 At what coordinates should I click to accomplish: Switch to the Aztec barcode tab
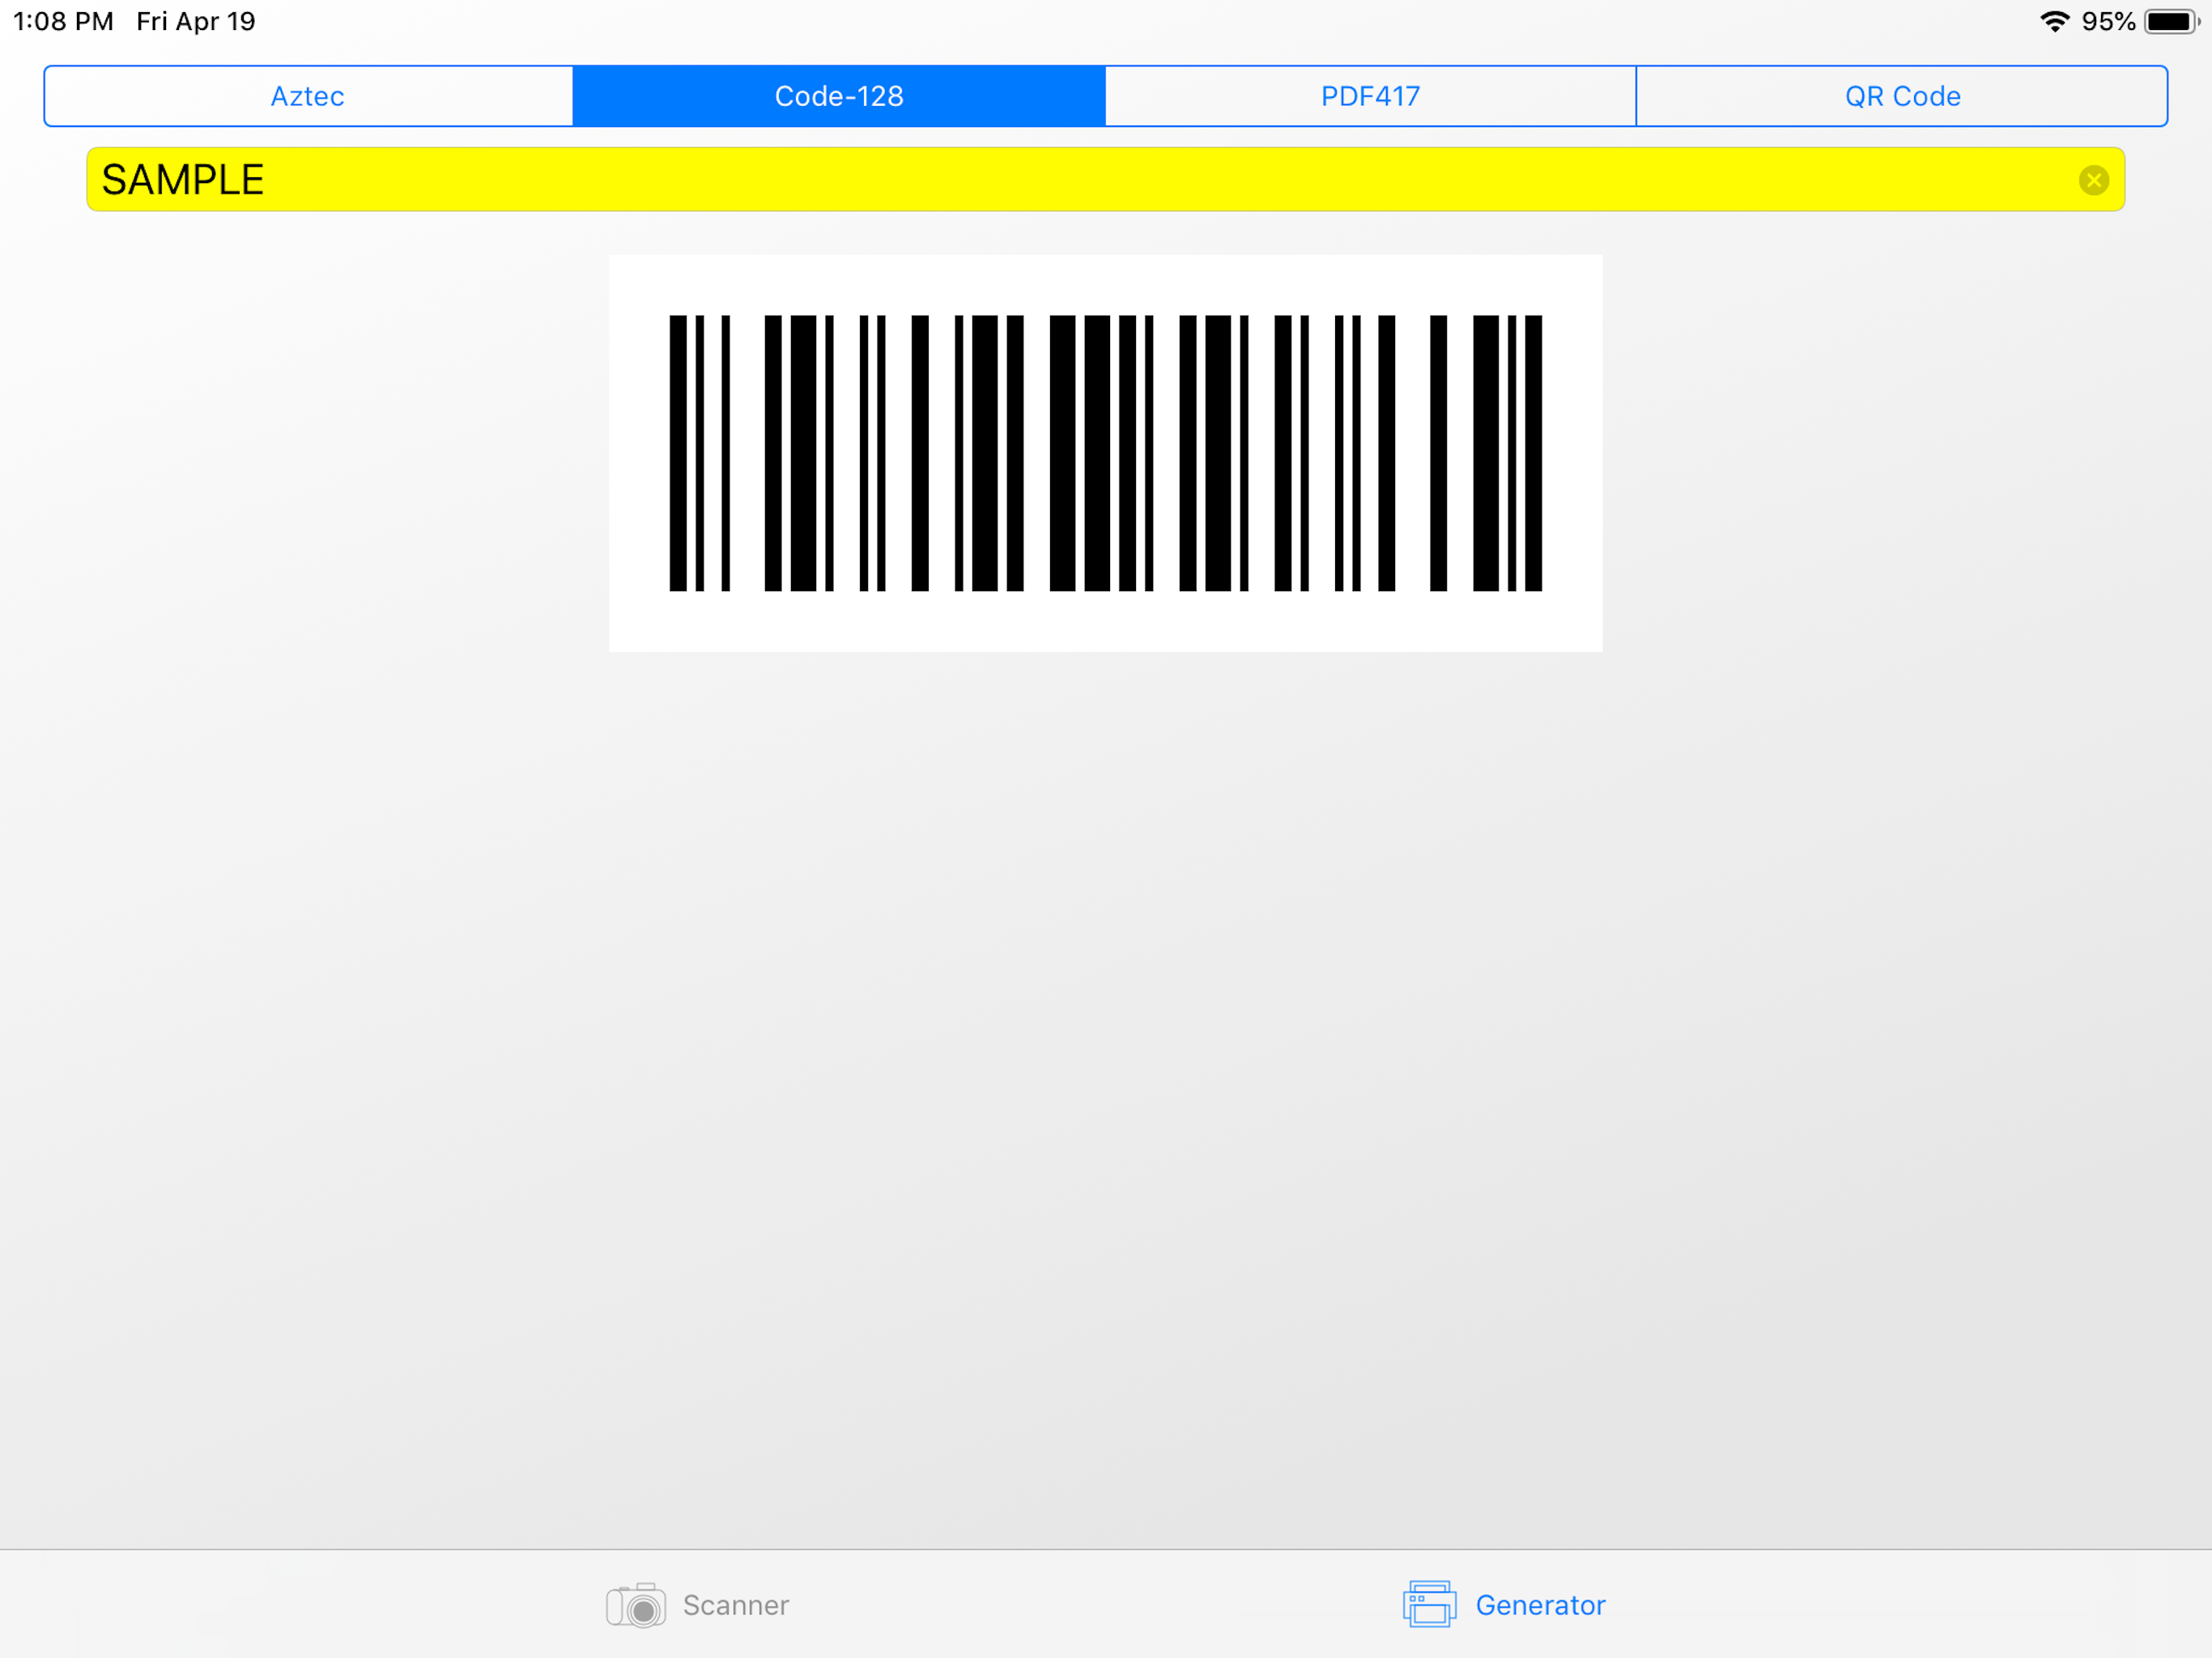(x=308, y=96)
